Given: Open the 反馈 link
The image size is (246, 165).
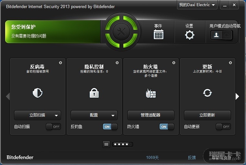Looking at the screenshot, I should tap(192, 158).
